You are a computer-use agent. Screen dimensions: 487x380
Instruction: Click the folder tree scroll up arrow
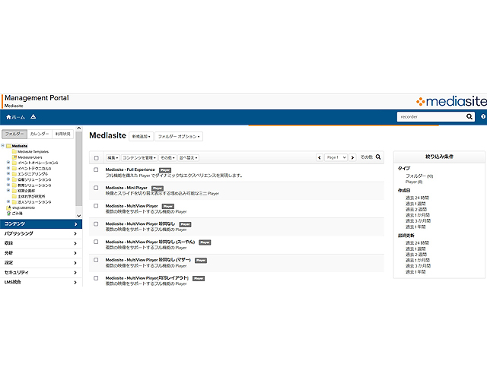click(x=79, y=128)
